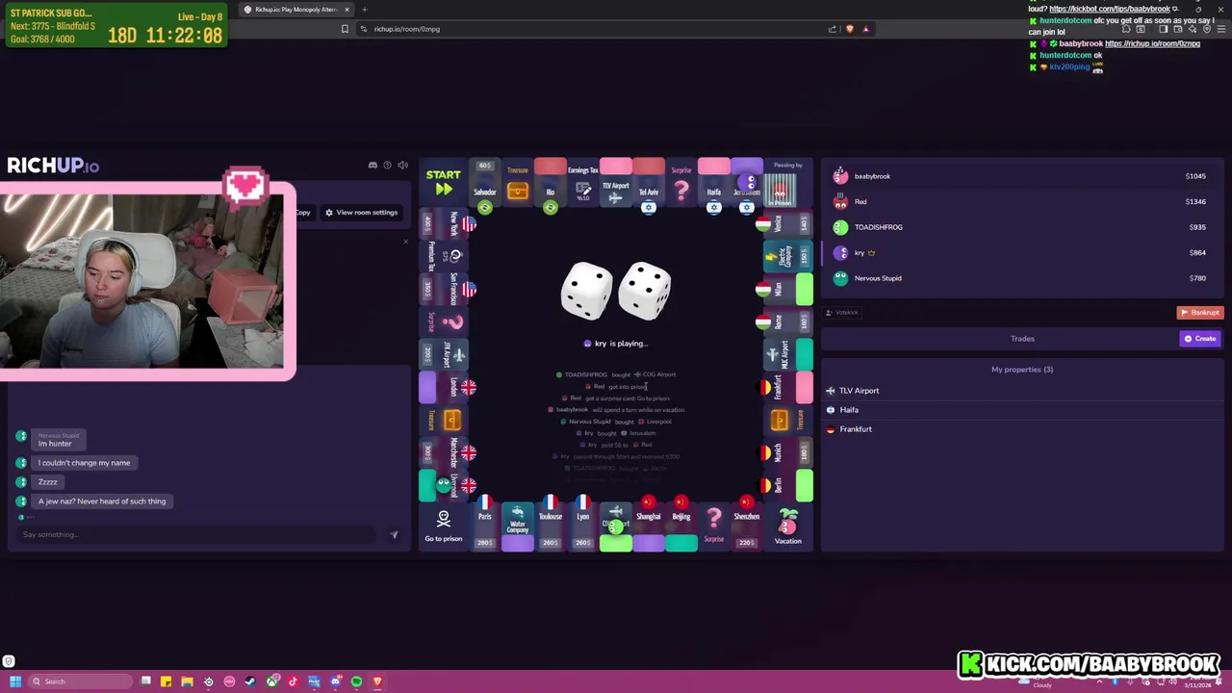This screenshot has width=1232, height=693.
Task: Select the Rio property tile
Action: [551, 183]
